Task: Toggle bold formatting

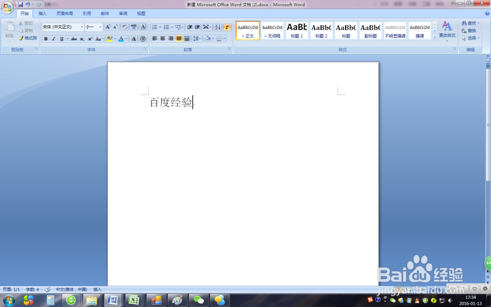Action: tap(46, 39)
